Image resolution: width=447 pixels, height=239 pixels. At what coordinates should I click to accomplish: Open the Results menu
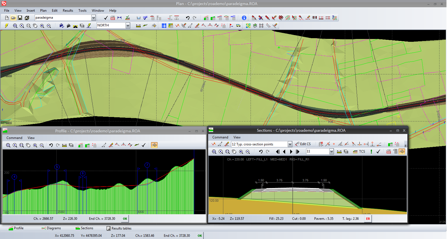[68, 11]
